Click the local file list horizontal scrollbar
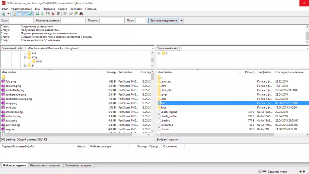Viewport: 309px width, 174px height. [x=68, y=134]
